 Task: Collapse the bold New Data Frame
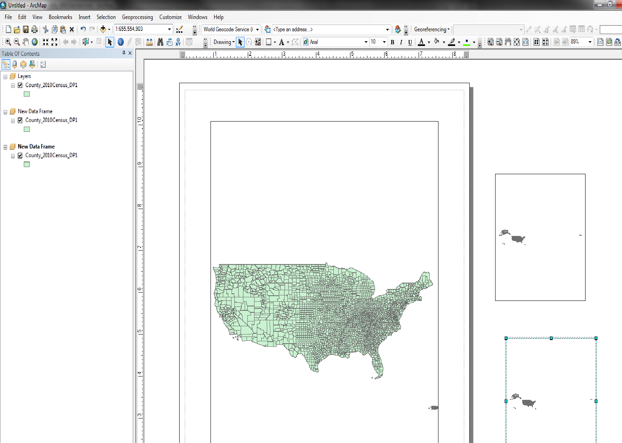pos(6,147)
